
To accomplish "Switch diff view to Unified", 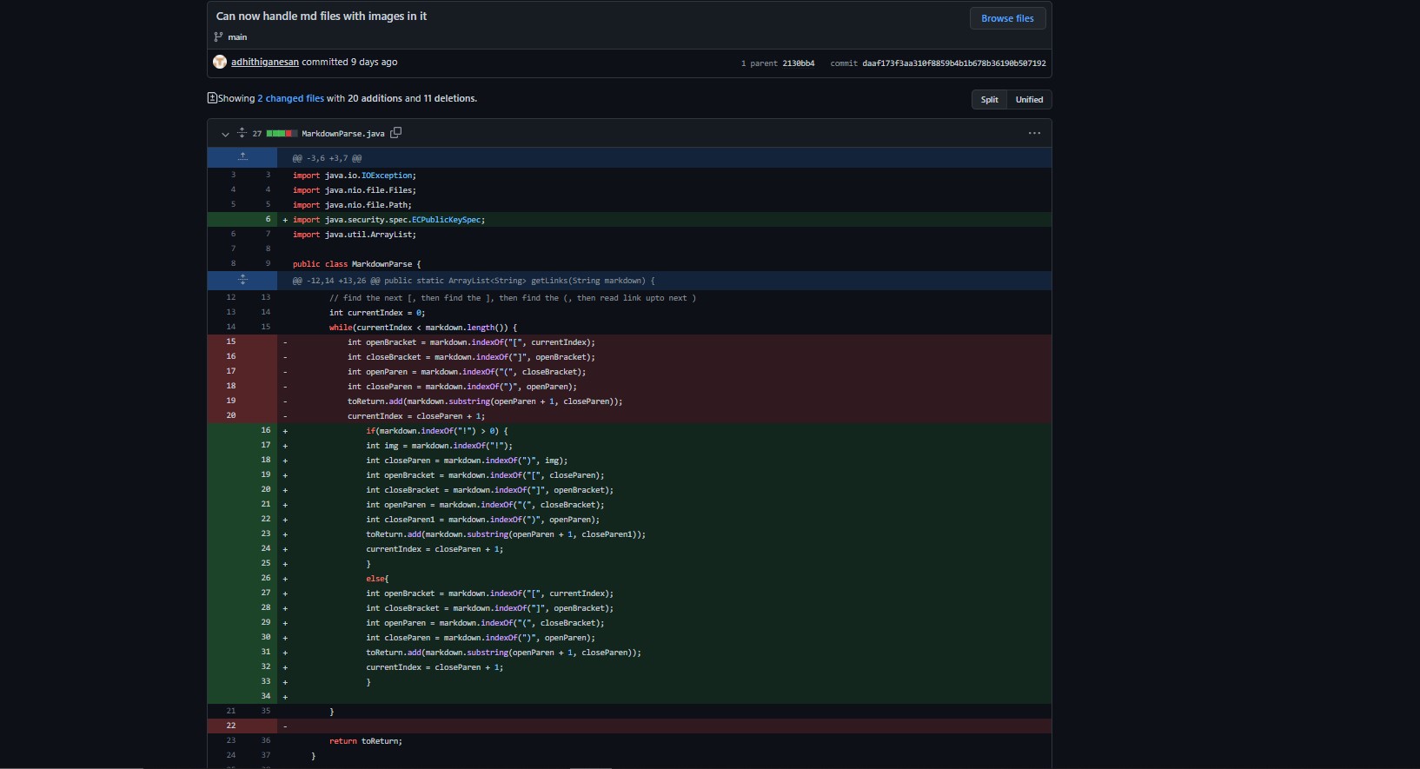I will (1029, 99).
